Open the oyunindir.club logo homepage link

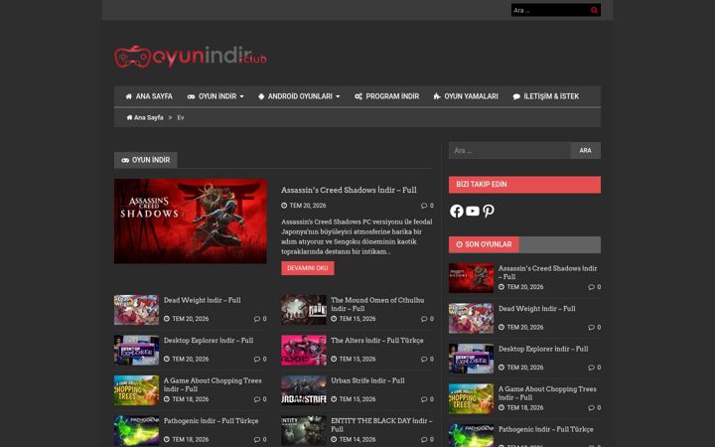pyautogui.click(x=190, y=57)
